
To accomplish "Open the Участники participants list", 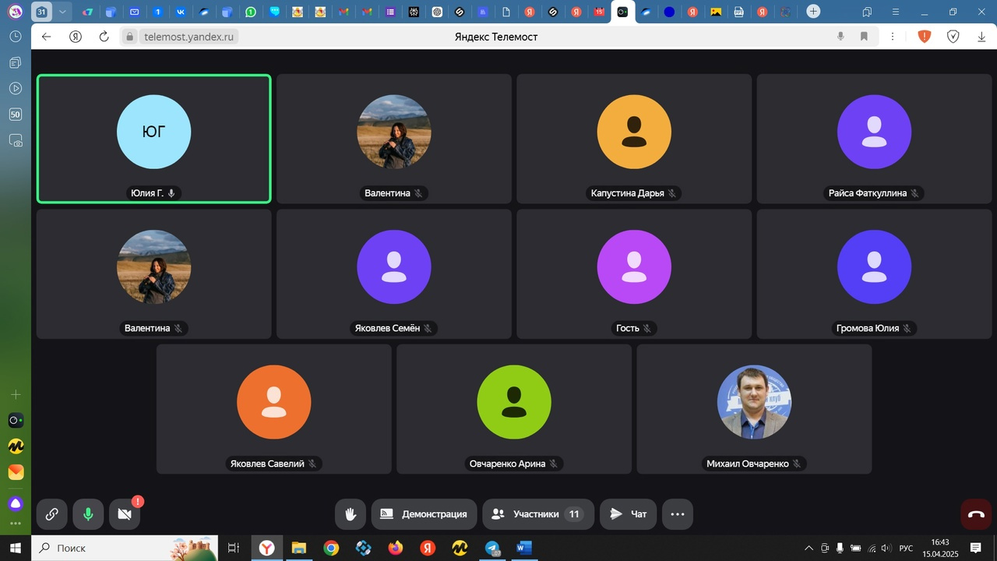I will click(x=538, y=514).
